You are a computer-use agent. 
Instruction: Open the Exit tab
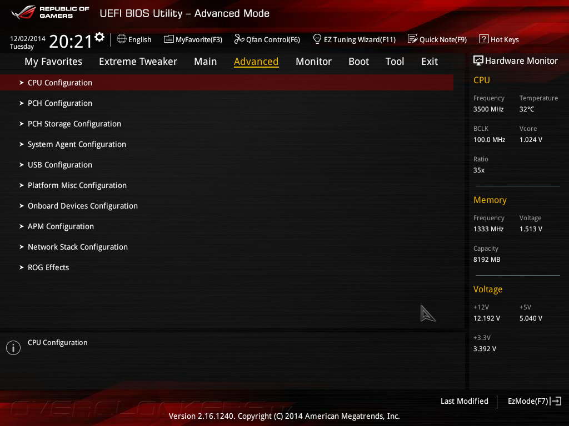tap(430, 62)
